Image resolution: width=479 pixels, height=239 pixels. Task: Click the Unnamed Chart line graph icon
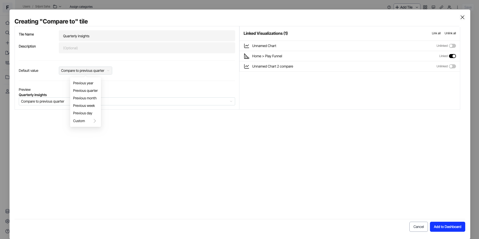[x=246, y=46]
